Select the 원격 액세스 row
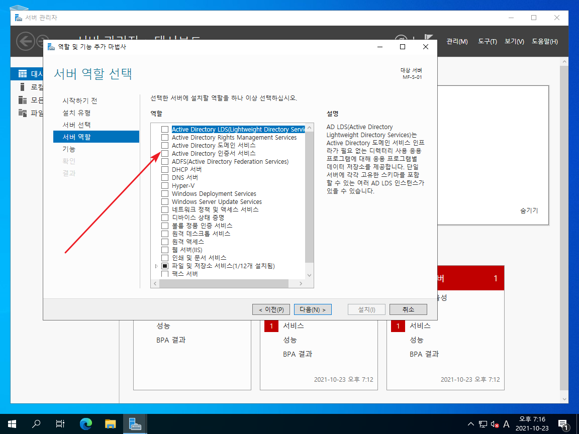 tap(188, 242)
